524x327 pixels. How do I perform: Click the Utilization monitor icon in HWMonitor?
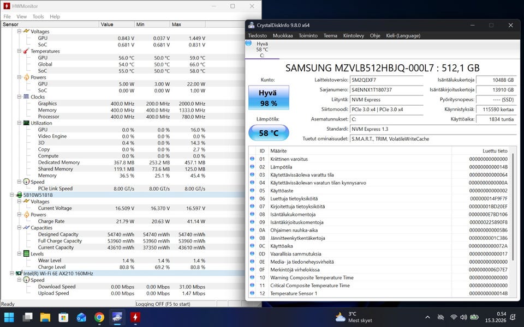[26, 123]
